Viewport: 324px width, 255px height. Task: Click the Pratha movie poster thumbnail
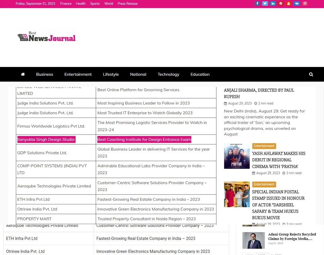[237, 156]
